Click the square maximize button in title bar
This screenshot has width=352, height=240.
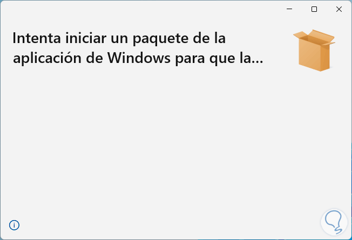[314, 9]
